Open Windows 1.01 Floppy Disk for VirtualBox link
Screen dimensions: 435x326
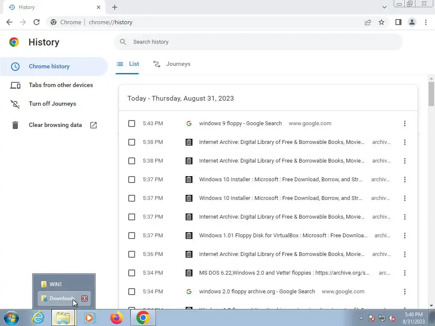tap(283, 236)
